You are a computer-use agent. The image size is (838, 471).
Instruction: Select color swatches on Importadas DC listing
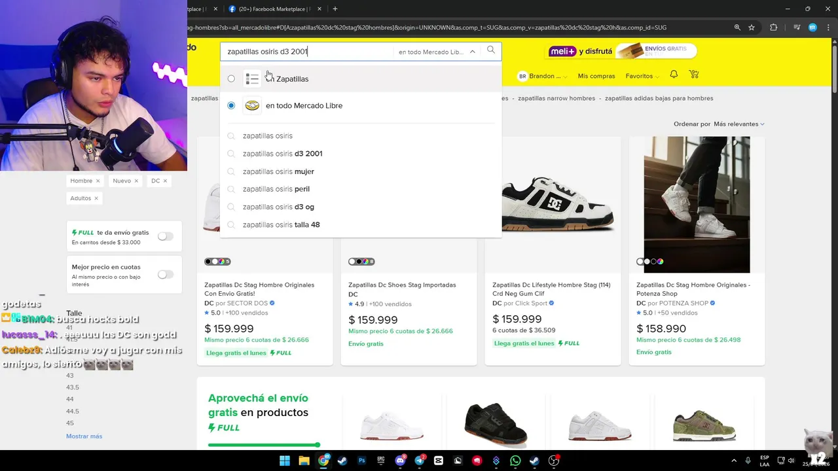[361, 262]
